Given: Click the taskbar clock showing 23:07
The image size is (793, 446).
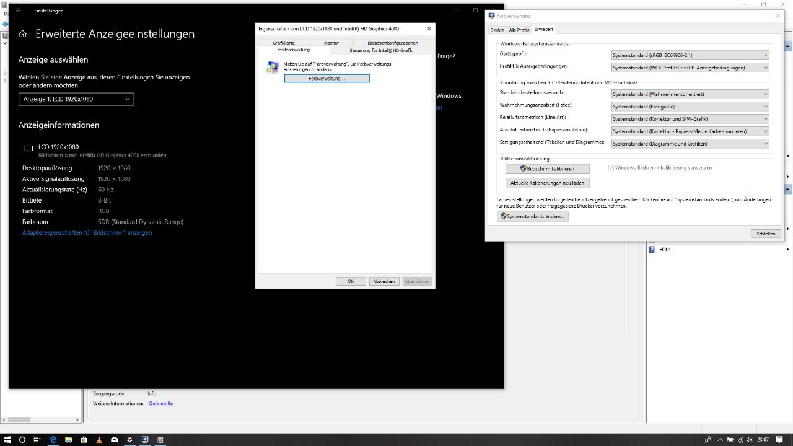Looking at the screenshot, I should pyautogui.click(x=763, y=440).
